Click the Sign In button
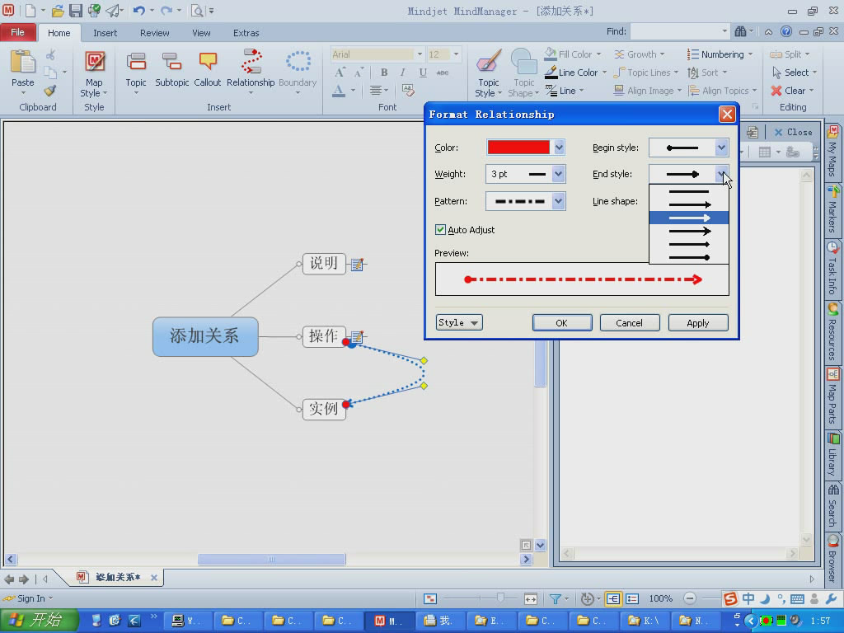 coord(28,598)
